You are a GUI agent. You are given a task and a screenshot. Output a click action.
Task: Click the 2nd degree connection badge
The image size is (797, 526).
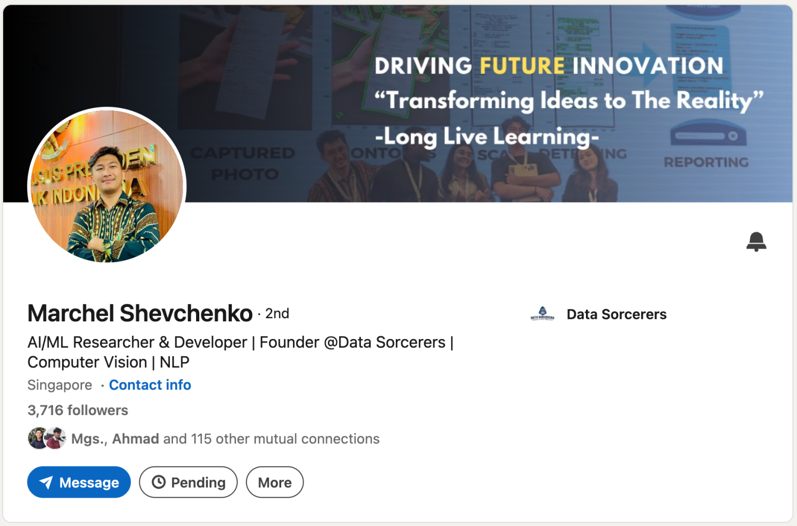tap(277, 313)
